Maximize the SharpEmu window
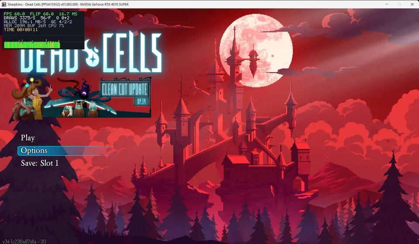Screen dimensions: 419x244 [399, 4]
